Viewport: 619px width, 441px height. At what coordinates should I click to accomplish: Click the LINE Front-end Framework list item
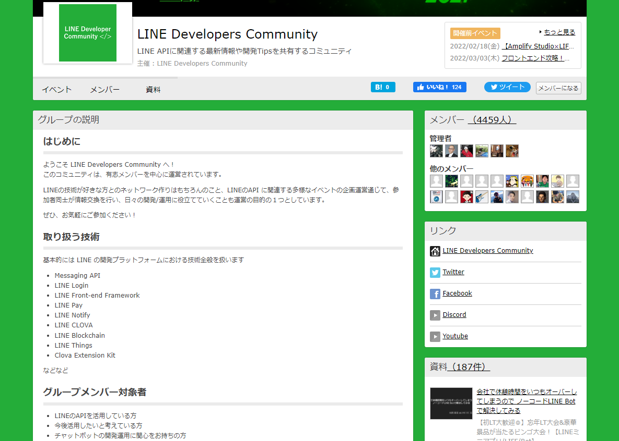coord(97,295)
